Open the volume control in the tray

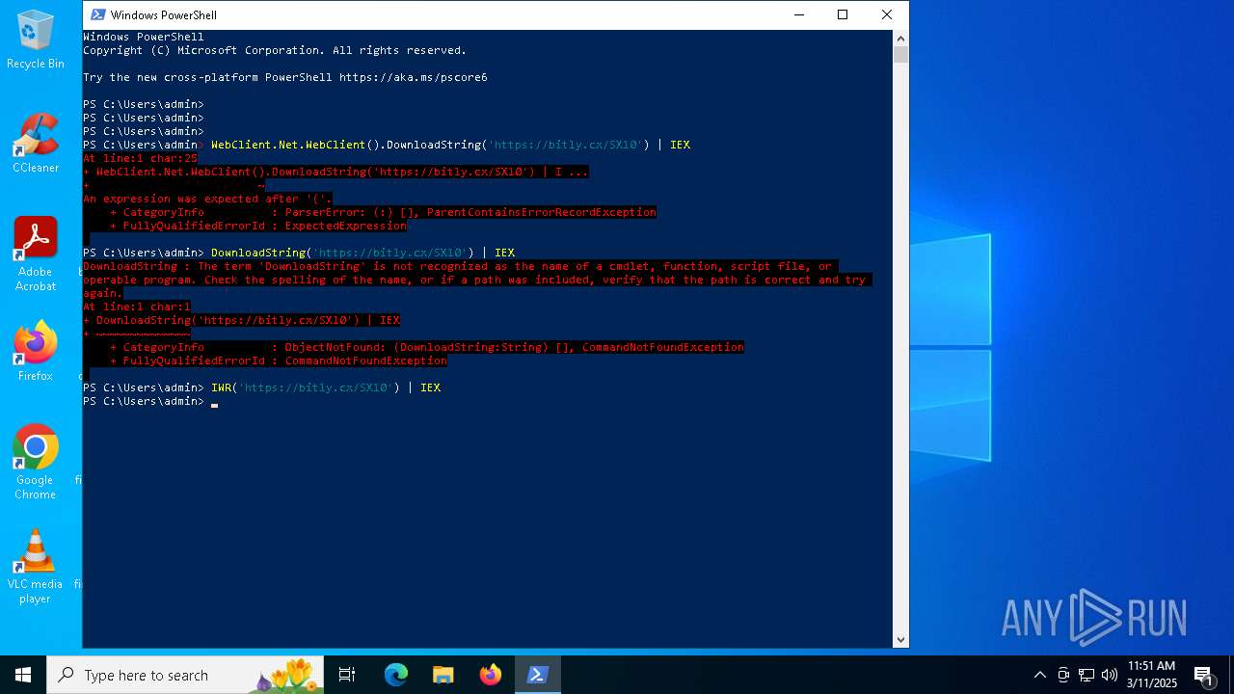pyautogui.click(x=1110, y=675)
